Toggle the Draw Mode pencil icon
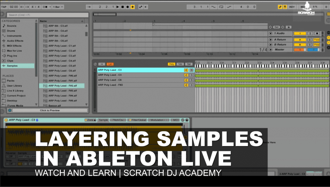This screenshot has width=330, height=187. (280, 7)
